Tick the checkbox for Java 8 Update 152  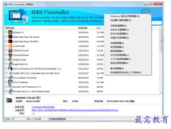(x=7, y=78)
